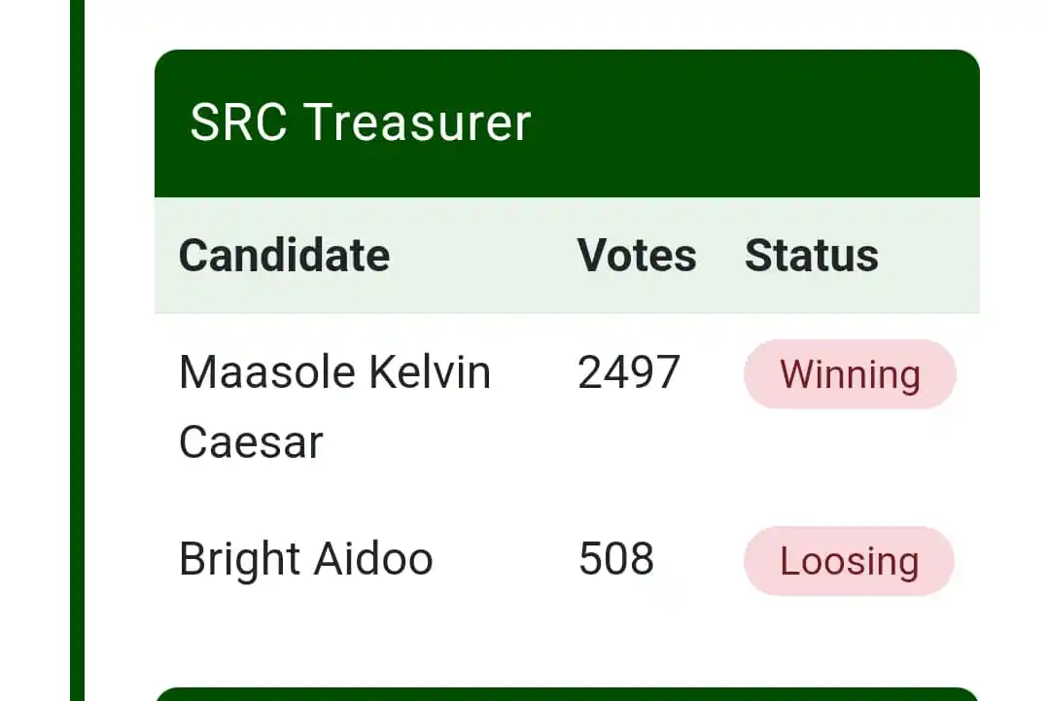Screen dimensions: 1048x701
Task: Click the Loosing status badge
Action: 849,561
